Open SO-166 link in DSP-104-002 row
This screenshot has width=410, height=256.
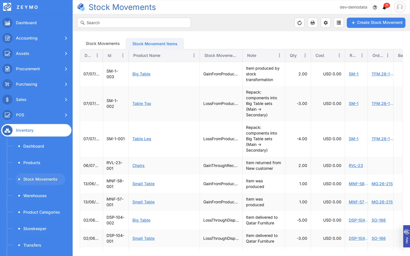(x=378, y=220)
